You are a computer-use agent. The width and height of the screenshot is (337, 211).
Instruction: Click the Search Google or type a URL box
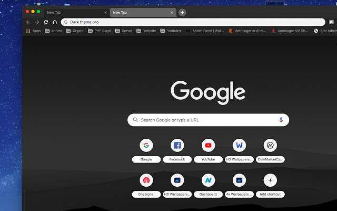coord(208,120)
